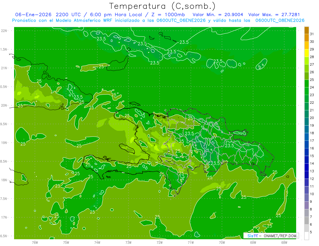
Task: Click latitude axis label "1.5N"
Action: 4,49
